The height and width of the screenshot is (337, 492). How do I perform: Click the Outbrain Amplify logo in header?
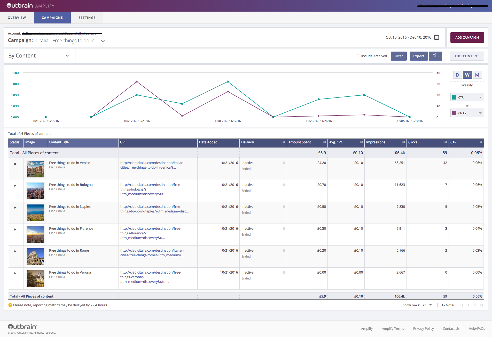30,6
